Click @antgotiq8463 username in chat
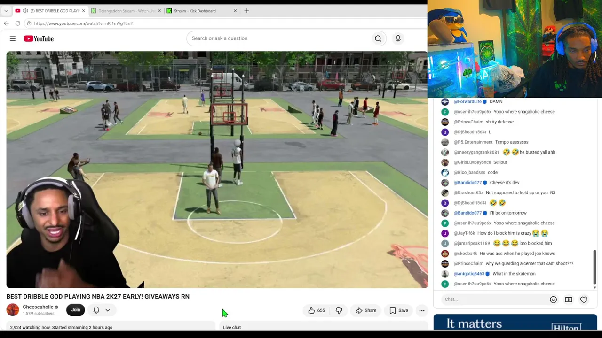 469,274
